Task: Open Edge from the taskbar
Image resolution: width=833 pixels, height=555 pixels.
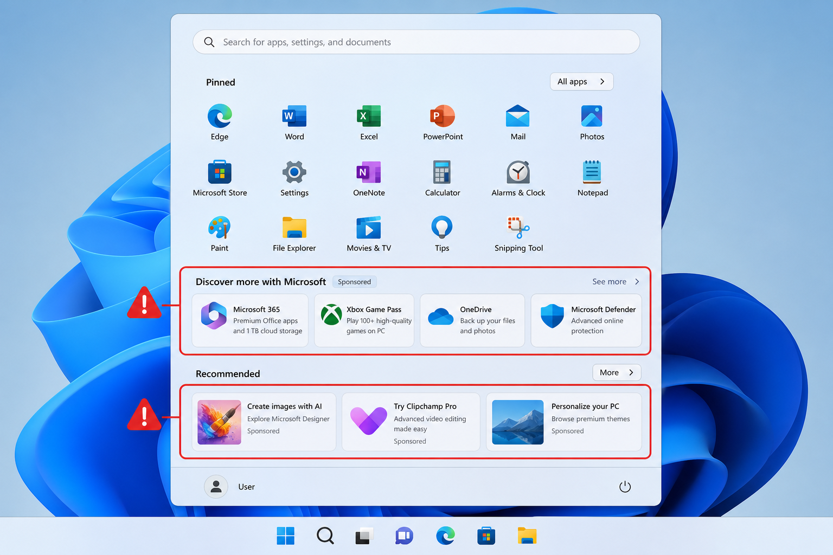Action: (445, 536)
